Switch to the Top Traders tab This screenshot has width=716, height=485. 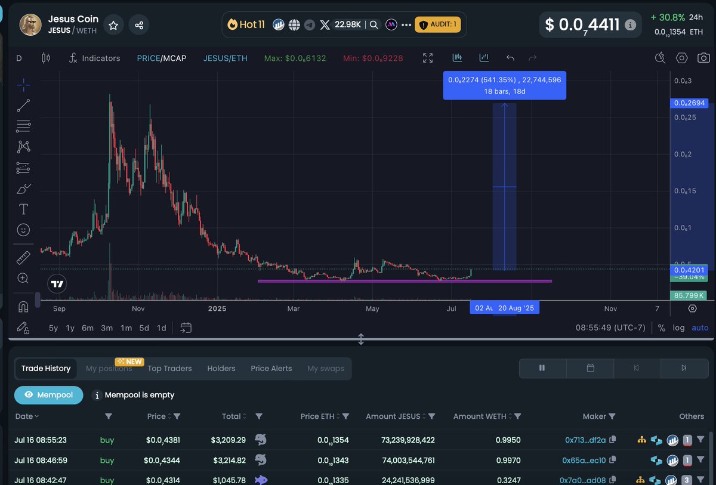[x=169, y=368]
